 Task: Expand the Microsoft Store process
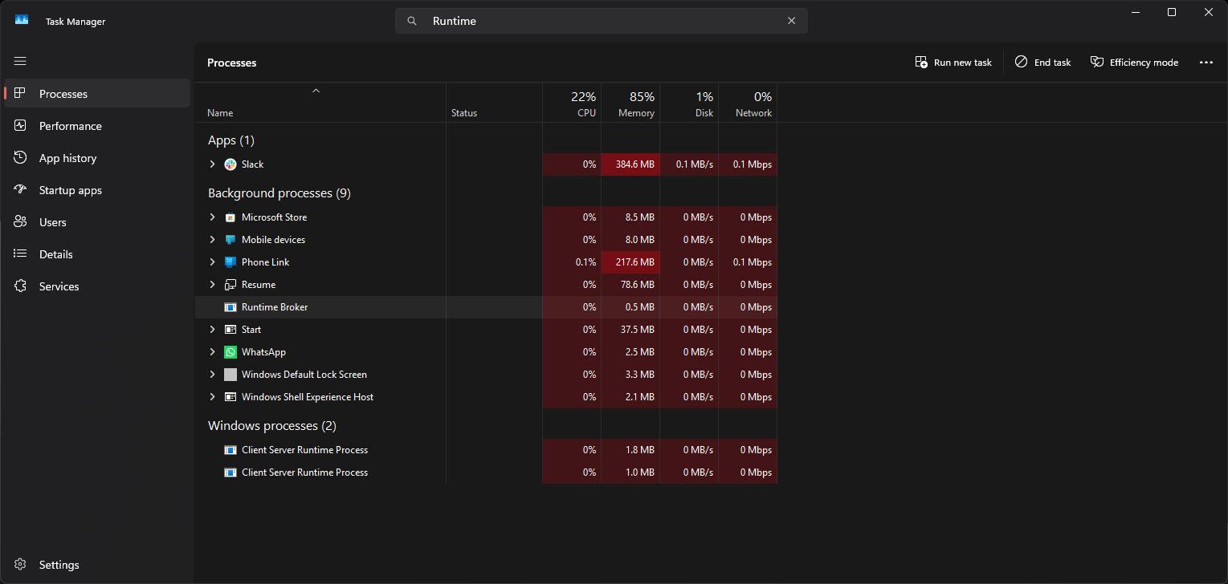[212, 217]
